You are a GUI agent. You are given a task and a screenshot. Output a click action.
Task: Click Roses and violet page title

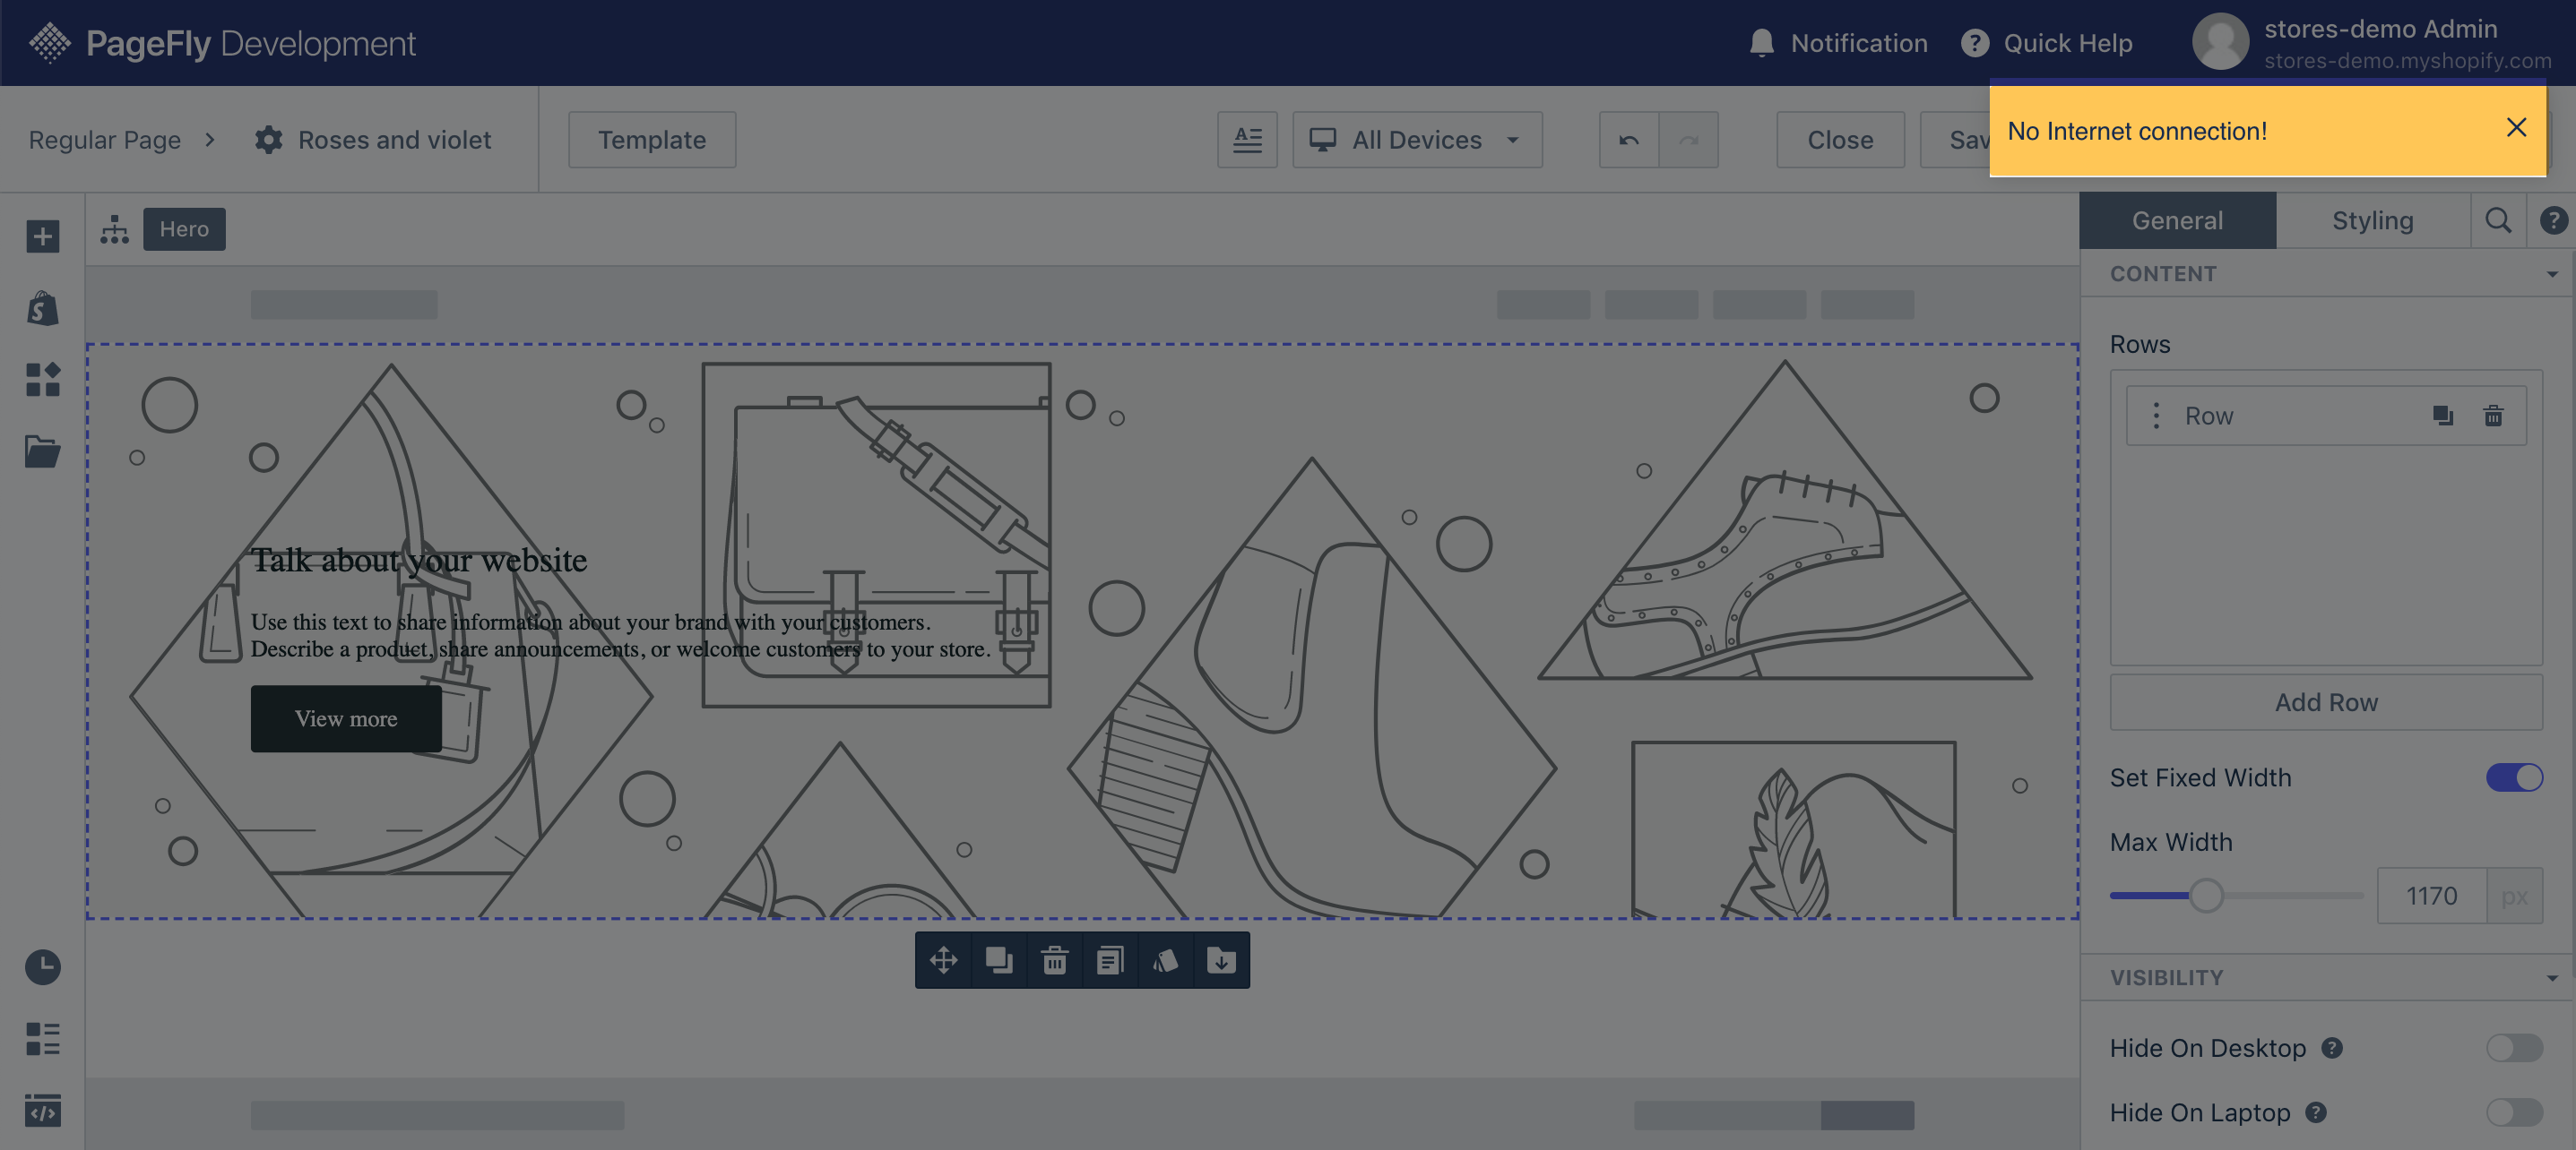click(x=394, y=140)
